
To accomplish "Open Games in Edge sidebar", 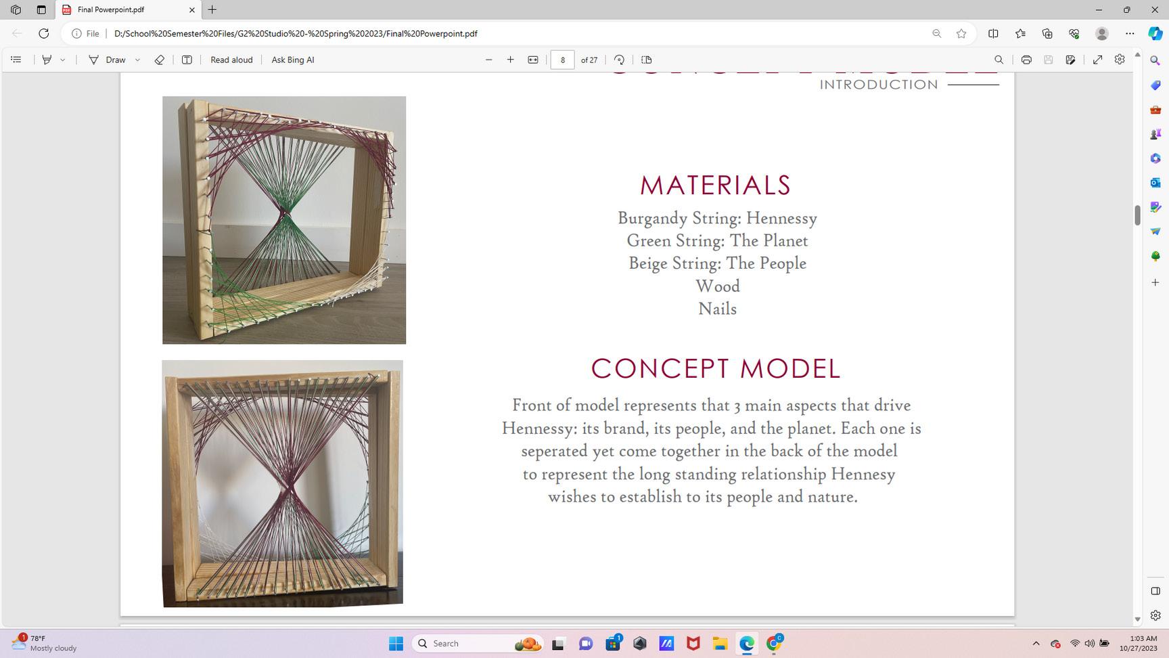I will [x=1155, y=134].
